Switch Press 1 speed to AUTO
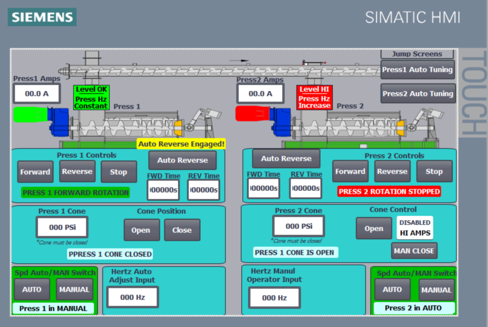This screenshot has height=327, width=488. (32, 289)
